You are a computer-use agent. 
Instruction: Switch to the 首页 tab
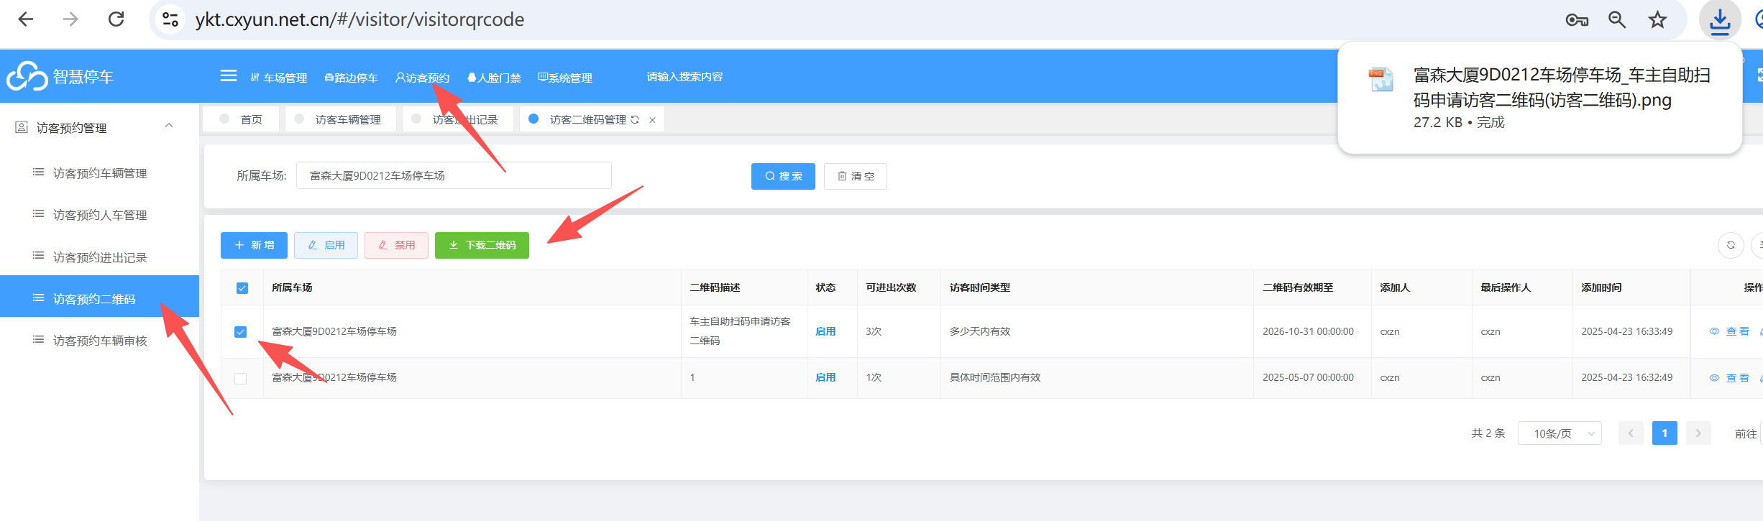click(242, 119)
